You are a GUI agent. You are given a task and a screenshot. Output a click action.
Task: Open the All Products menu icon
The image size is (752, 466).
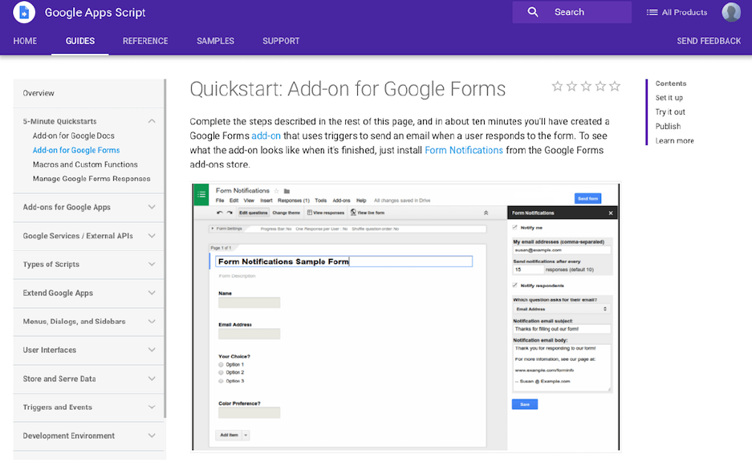pyautogui.click(x=652, y=12)
